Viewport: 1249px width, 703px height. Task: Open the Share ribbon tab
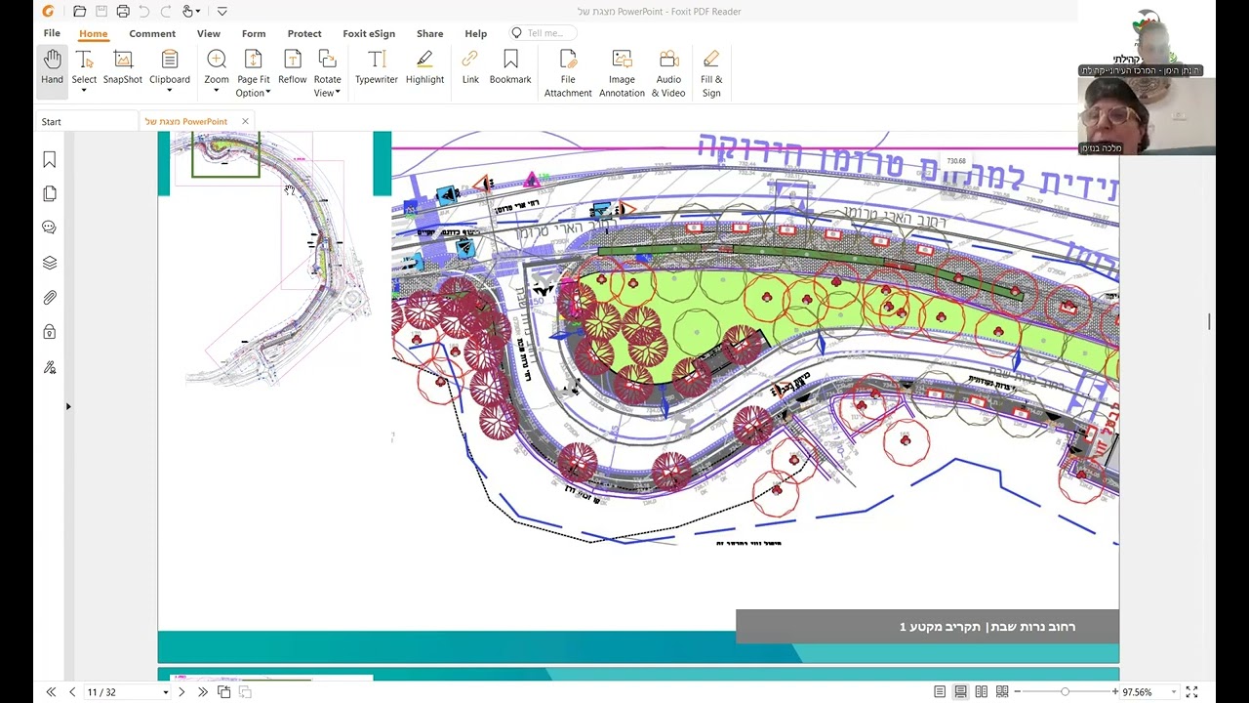[x=429, y=33]
